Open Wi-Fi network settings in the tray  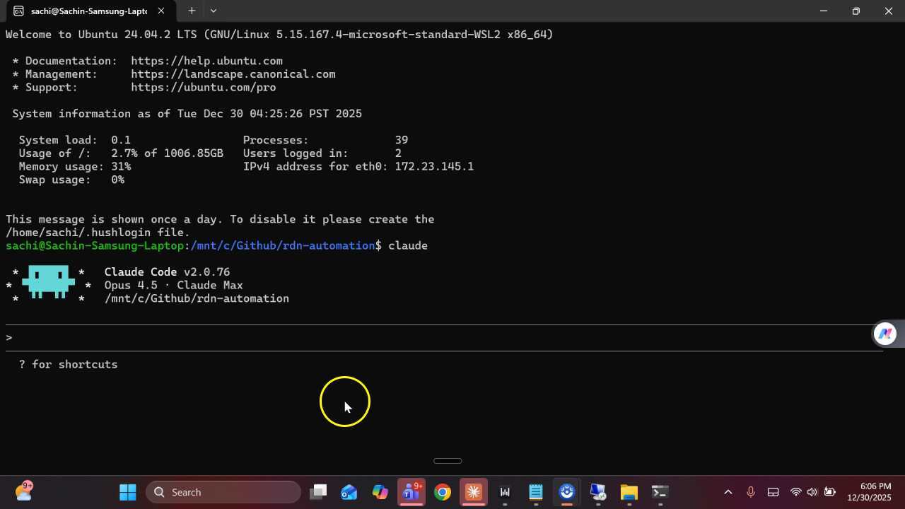pyautogui.click(x=796, y=492)
